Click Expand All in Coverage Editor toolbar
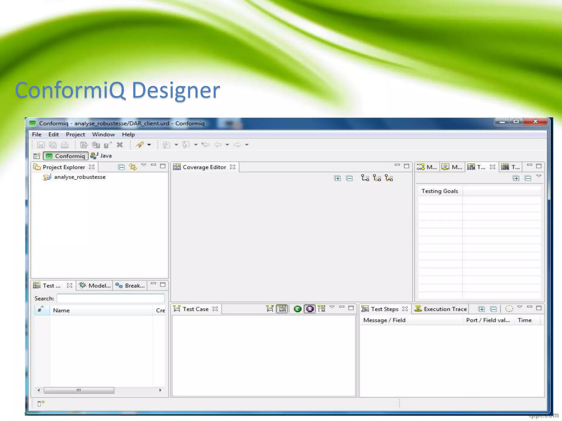 (x=338, y=178)
